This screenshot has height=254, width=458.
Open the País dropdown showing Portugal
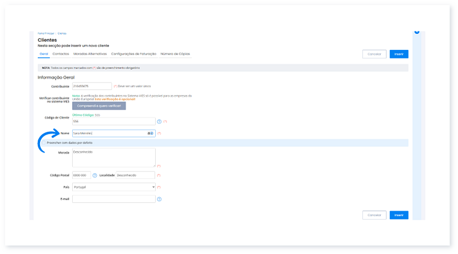pyautogui.click(x=113, y=187)
